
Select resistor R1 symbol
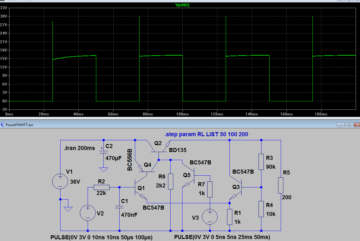tap(229, 217)
